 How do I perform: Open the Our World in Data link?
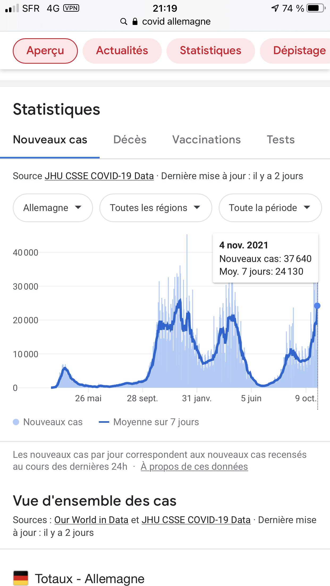point(91,520)
